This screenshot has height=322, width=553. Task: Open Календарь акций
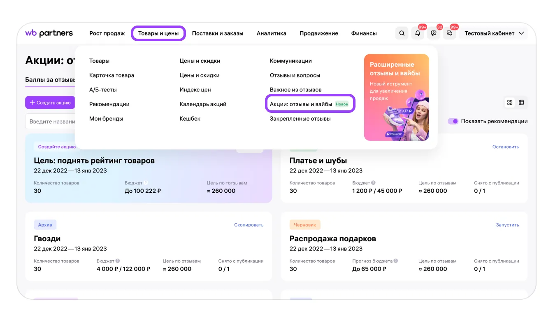point(203,104)
